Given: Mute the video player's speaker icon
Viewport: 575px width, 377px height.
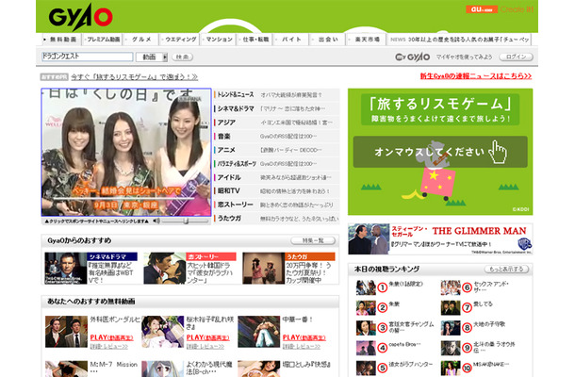Looking at the screenshot, I should pyautogui.click(x=156, y=221).
